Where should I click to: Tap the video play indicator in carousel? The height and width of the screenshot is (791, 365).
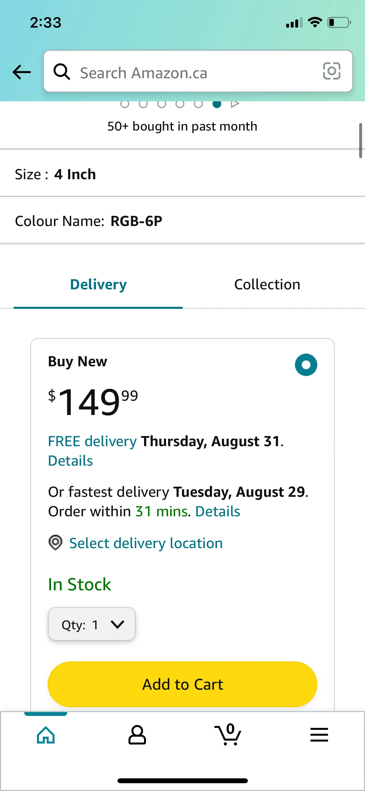point(235,104)
